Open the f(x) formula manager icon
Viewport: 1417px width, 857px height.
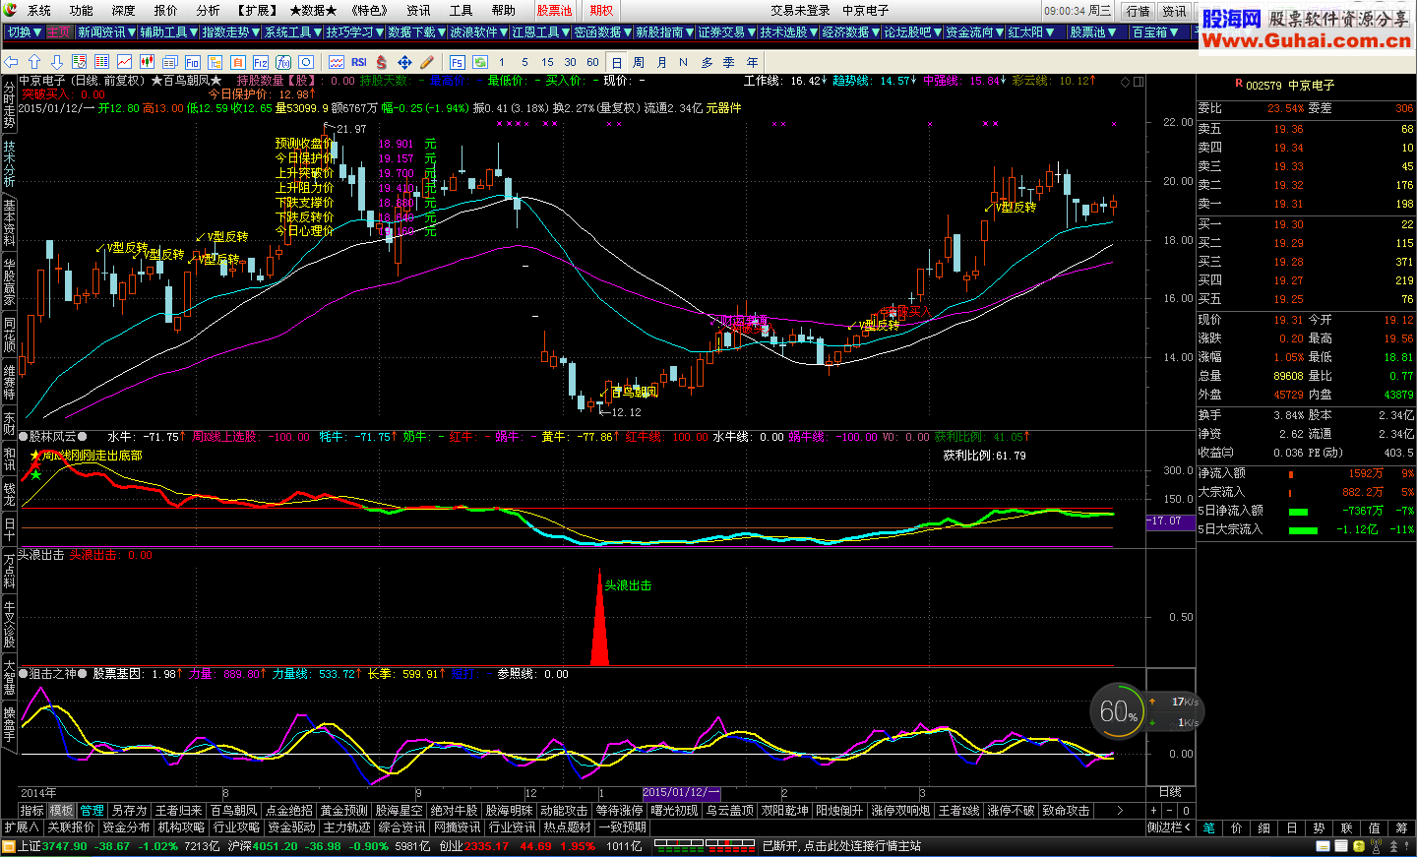point(283,62)
